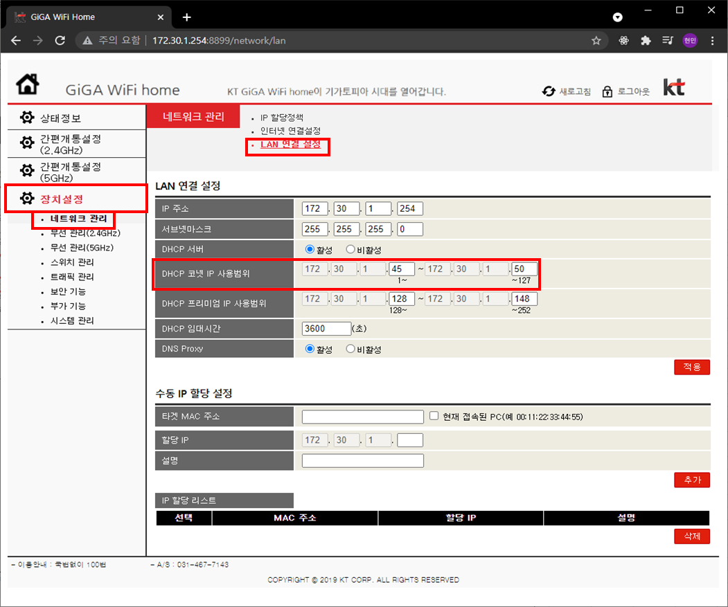Select 스위치 관리 submenu item
The height and width of the screenshot is (607, 728).
point(72,262)
